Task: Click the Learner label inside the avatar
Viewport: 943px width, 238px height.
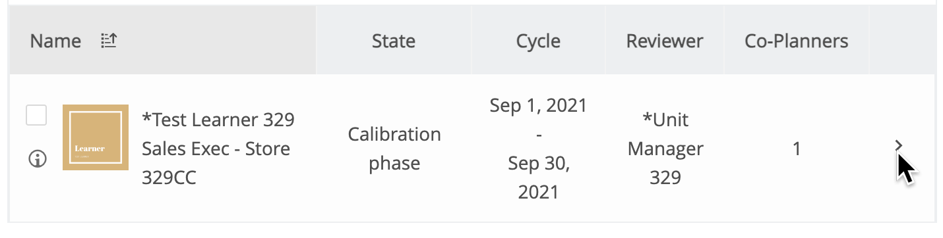Action: tap(90, 149)
